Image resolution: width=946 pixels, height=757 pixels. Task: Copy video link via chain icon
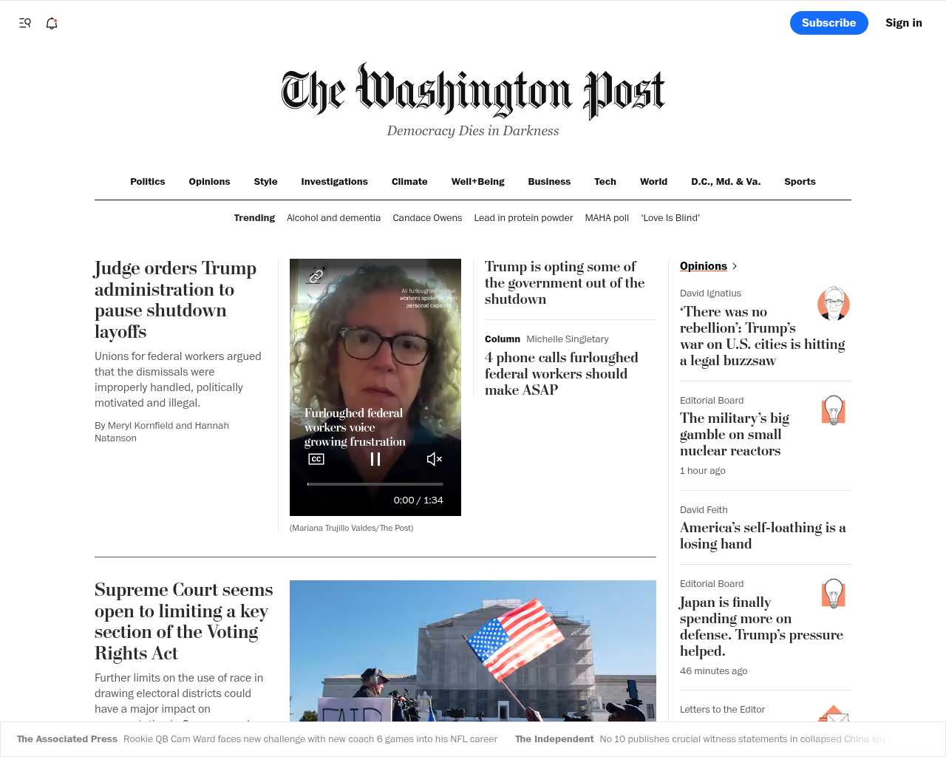[316, 276]
